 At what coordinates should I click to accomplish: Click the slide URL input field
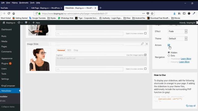(89, 69)
